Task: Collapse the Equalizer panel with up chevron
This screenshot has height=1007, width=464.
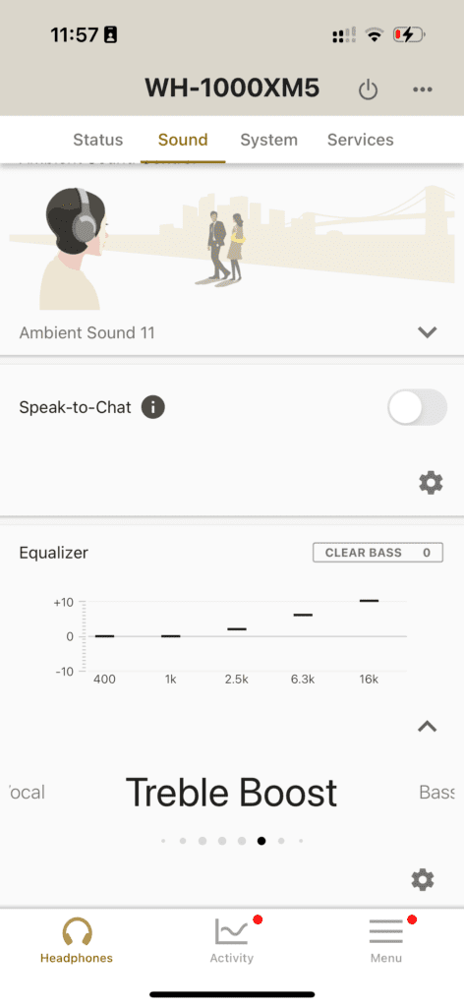Action: pyautogui.click(x=427, y=727)
